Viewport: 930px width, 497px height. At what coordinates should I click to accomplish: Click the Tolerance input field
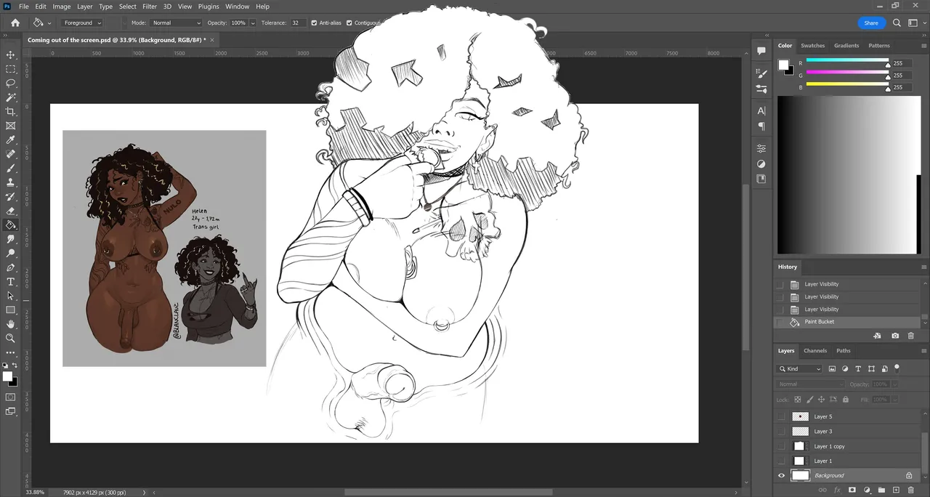point(298,23)
